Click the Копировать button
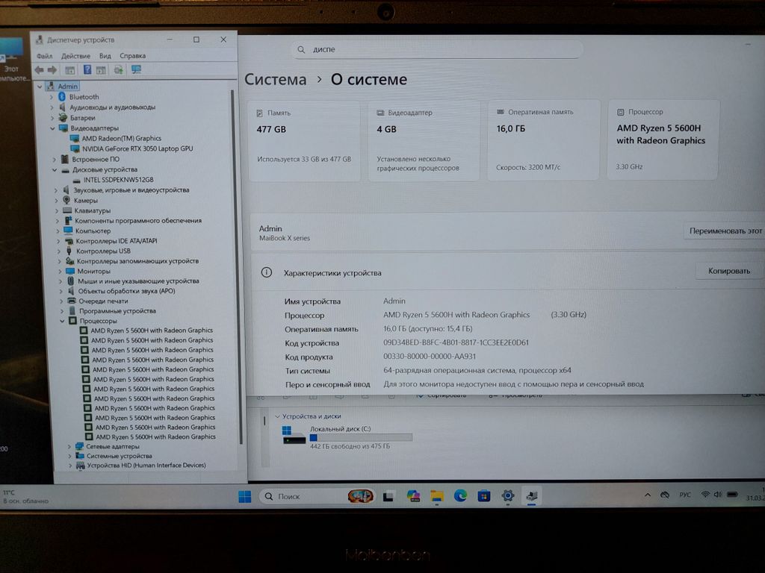This screenshot has width=765, height=573. click(x=728, y=271)
